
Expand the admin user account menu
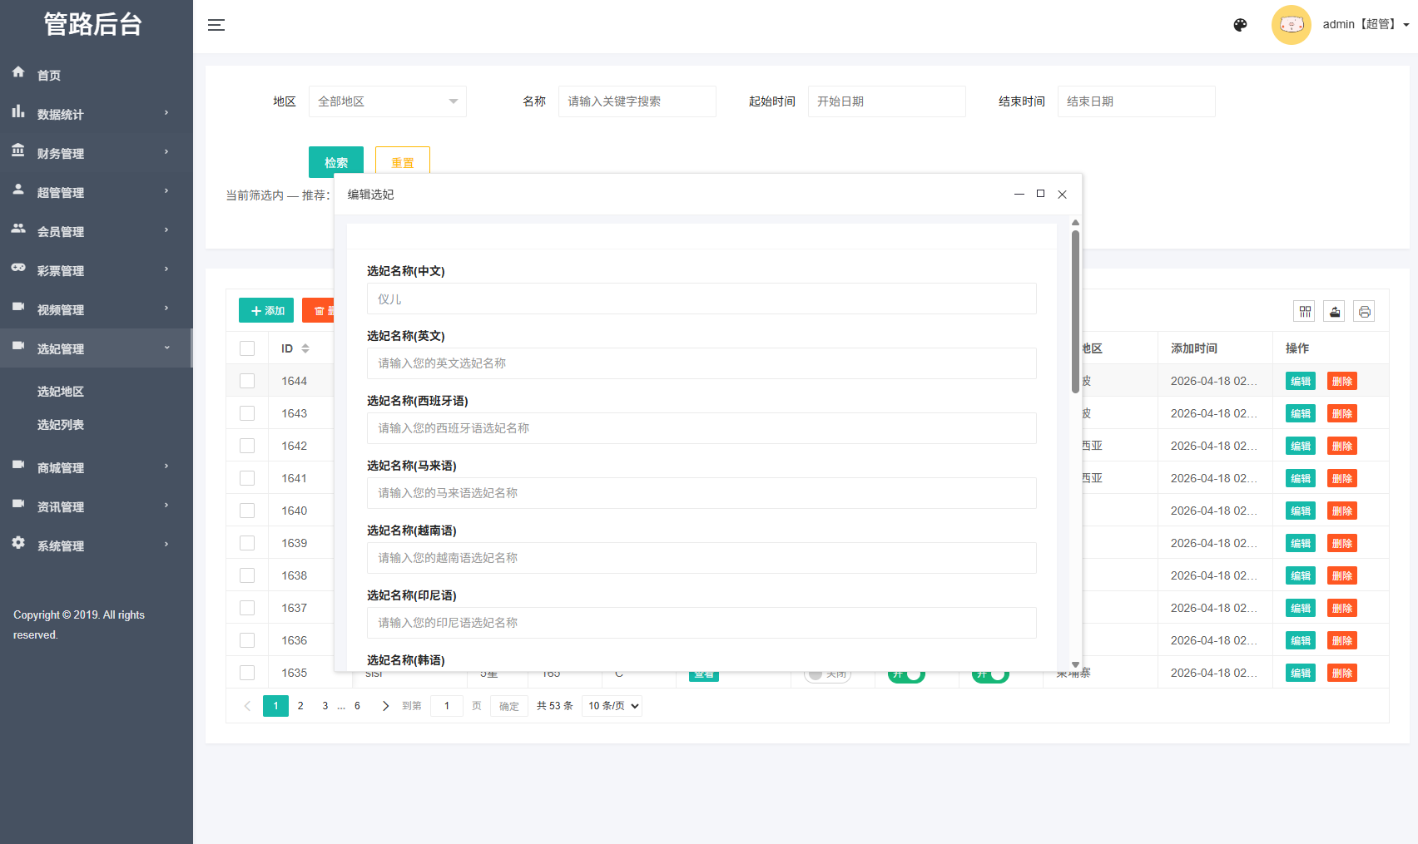pos(1365,25)
